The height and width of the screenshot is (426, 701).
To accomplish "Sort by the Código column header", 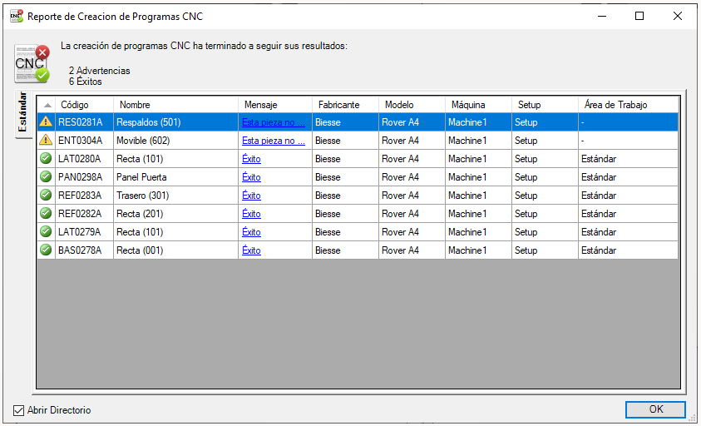I will pos(85,105).
